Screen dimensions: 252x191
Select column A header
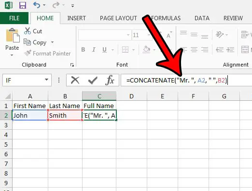coord(30,96)
